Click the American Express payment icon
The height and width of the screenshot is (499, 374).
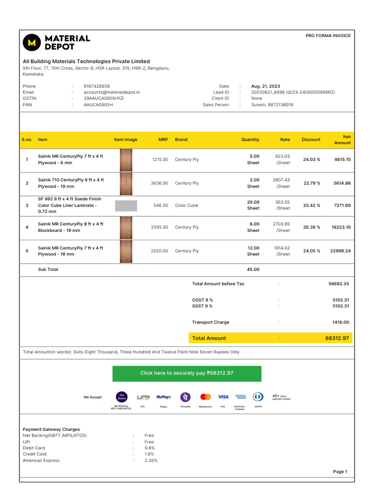coord(241,397)
